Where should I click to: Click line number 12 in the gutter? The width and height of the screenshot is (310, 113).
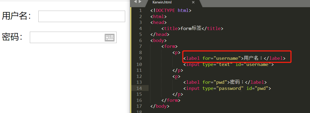pyautogui.click(x=139, y=76)
